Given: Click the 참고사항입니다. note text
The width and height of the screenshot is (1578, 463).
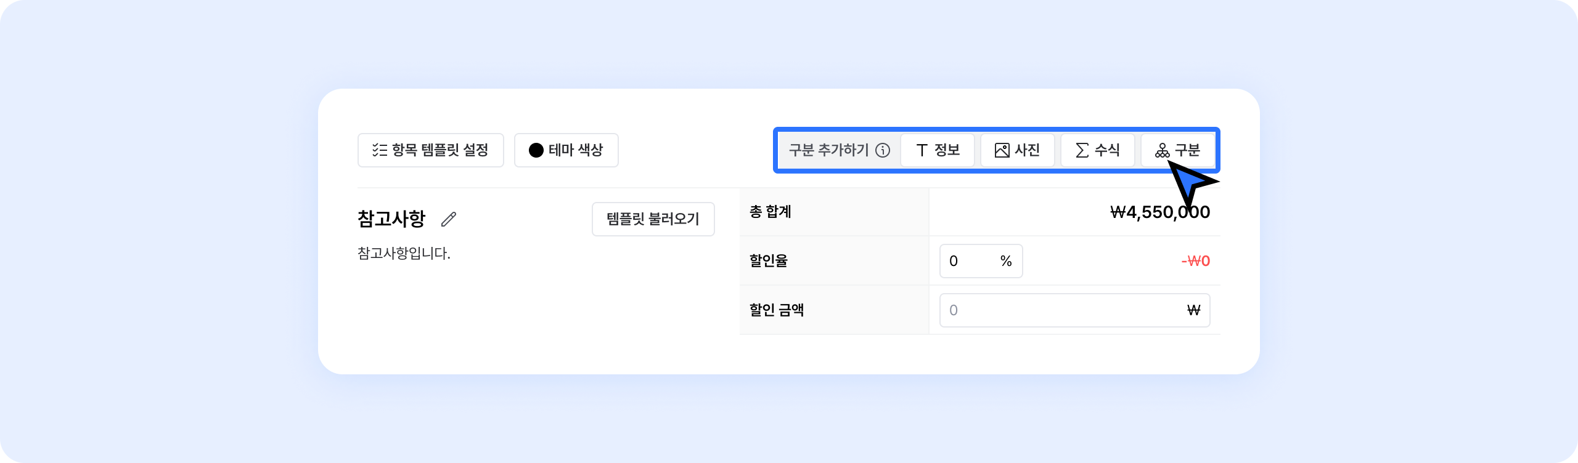Looking at the screenshot, I should pyautogui.click(x=404, y=254).
